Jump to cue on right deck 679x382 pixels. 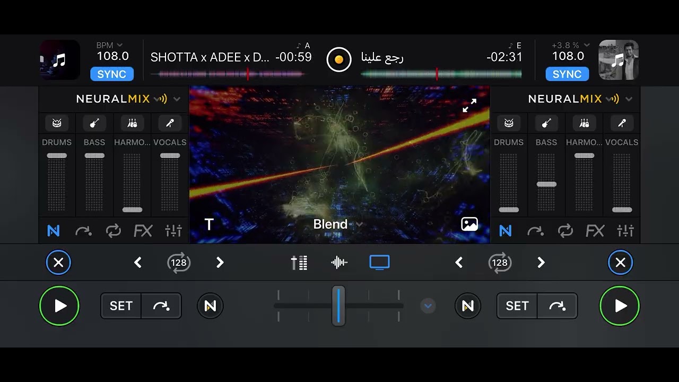(558, 306)
